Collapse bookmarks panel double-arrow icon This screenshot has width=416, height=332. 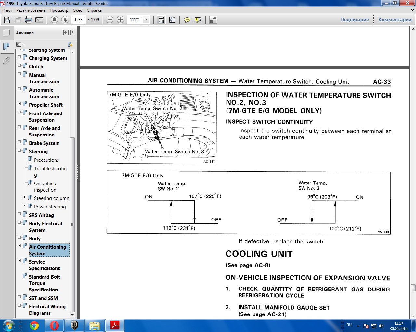[66, 32]
